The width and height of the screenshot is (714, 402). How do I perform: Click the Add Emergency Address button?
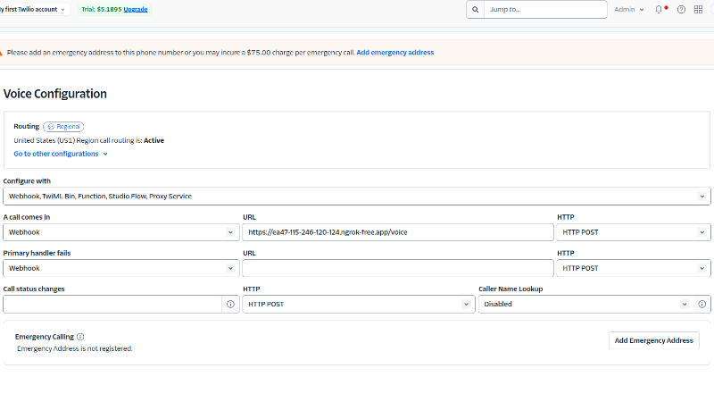[653, 340]
